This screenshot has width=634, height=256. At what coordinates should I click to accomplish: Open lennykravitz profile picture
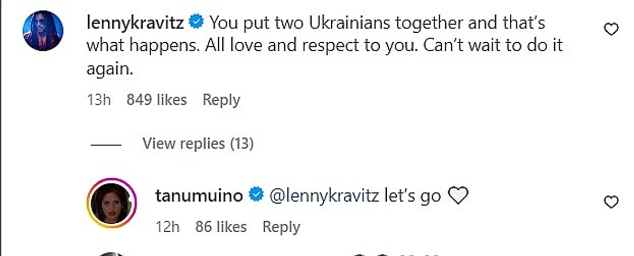click(x=43, y=31)
